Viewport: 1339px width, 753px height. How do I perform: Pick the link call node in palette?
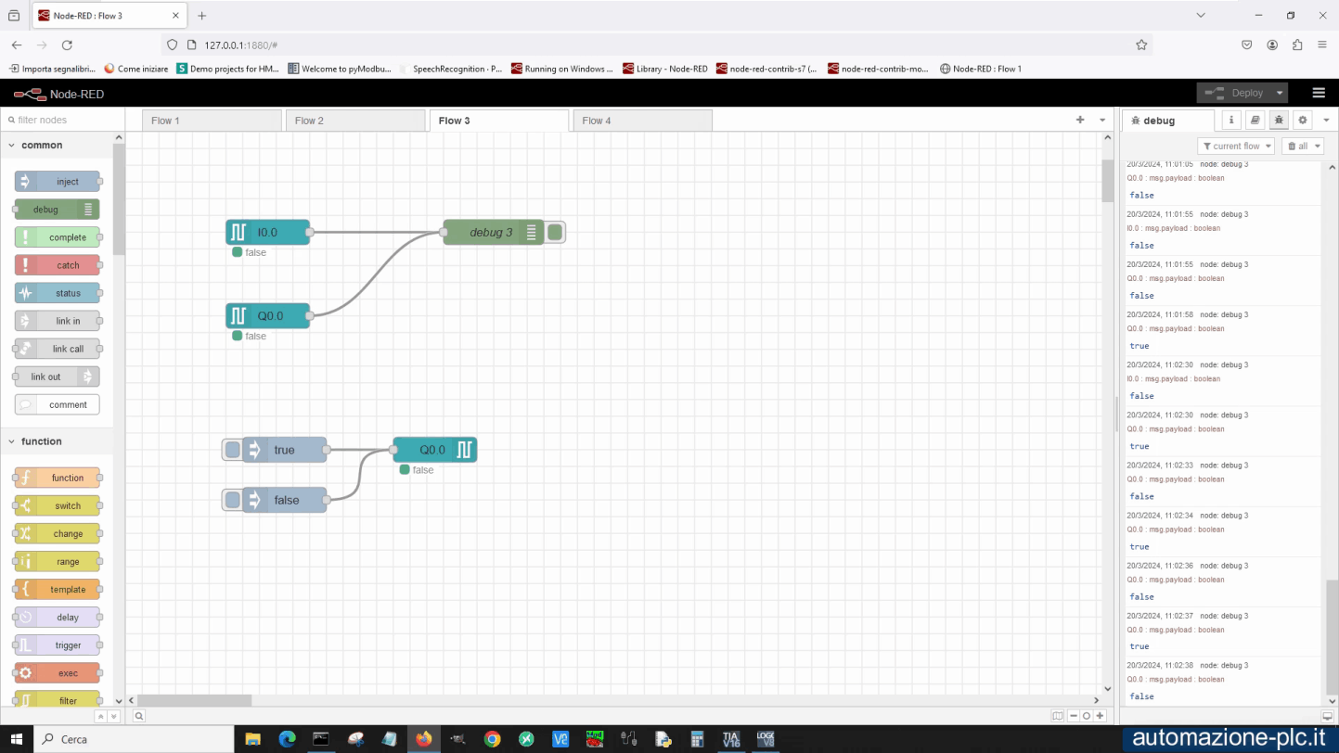coord(58,349)
